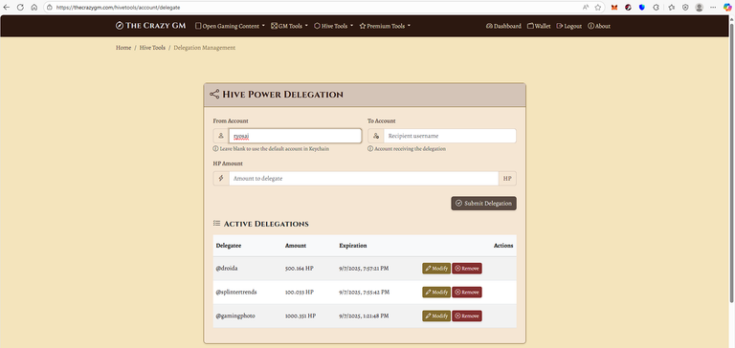Image resolution: width=735 pixels, height=348 pixels.
Task: Click the list icon next to Active Delegations
Action: coord(216,224)
